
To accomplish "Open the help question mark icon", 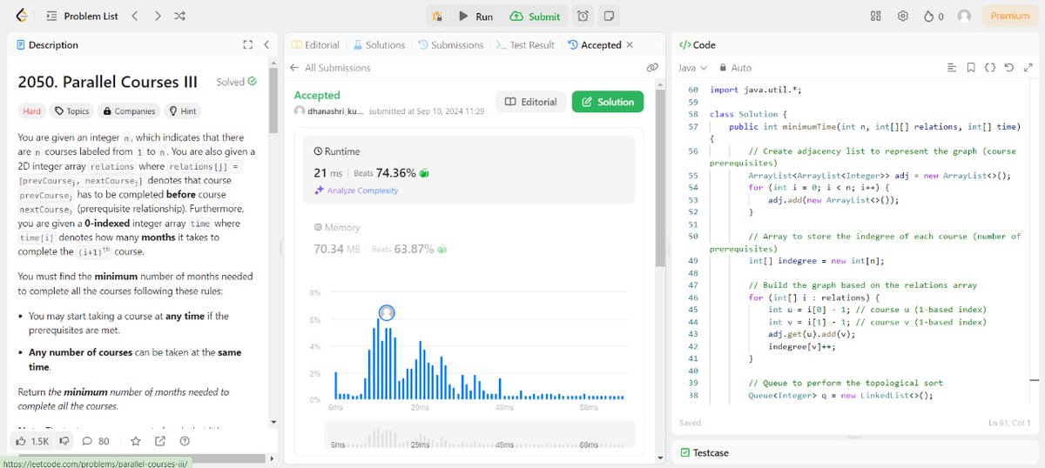I will [184, 441].
